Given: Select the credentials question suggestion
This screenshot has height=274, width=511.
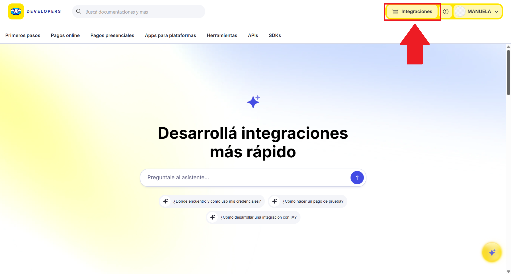Looking at the screenshot, I should [212, 201].
